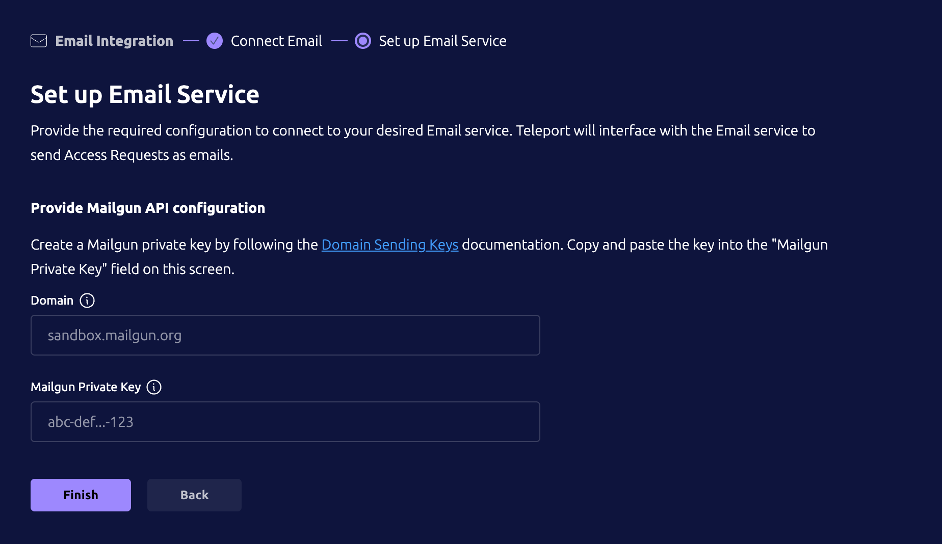Viewport: 942px width, 544px height.
Task: Open the Domain Sending Keys documentation link
Action: click(389, 244)
